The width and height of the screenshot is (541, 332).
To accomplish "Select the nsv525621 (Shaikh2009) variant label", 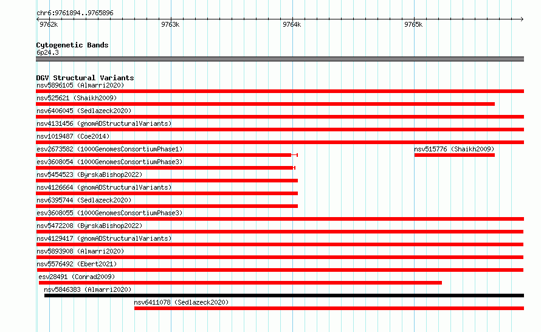I will point(77,98).
